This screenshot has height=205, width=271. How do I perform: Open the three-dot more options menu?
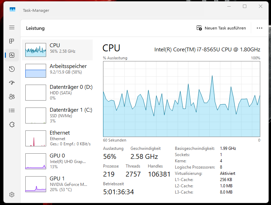click(x=260, y=28)
